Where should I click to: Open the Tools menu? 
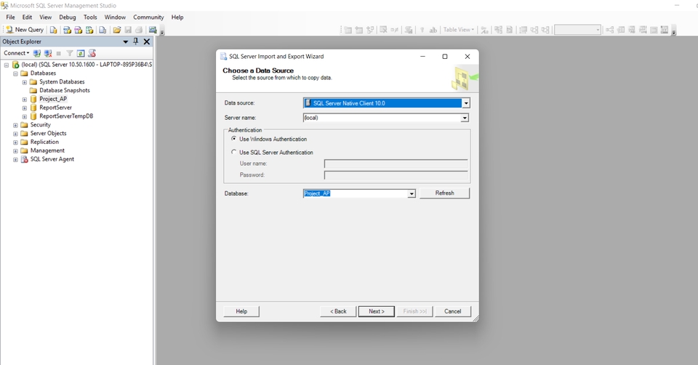90,17
